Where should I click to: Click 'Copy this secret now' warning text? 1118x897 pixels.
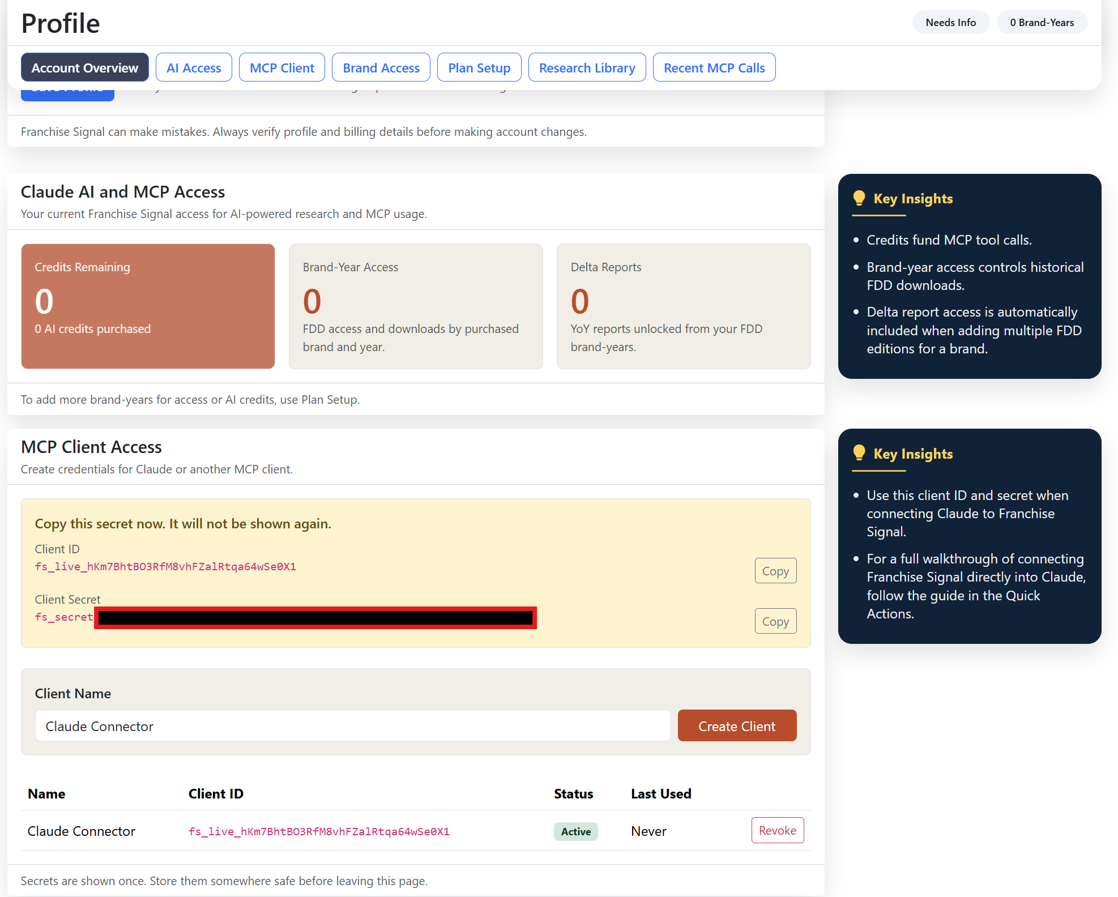183,524
